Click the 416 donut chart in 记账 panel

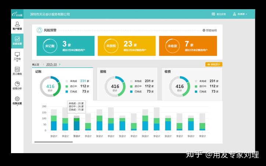50,87
